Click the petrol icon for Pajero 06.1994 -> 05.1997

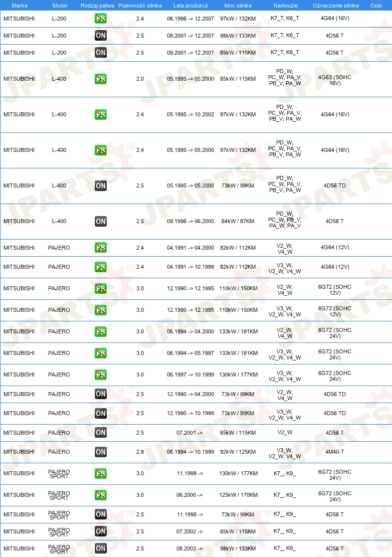(x=100, y=353)
